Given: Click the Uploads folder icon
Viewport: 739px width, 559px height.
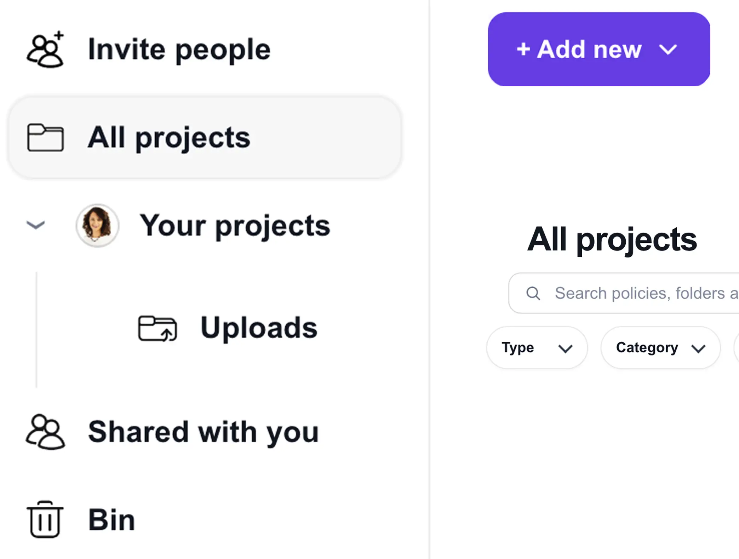Looking at the screenshot, I should click(157, 328).
